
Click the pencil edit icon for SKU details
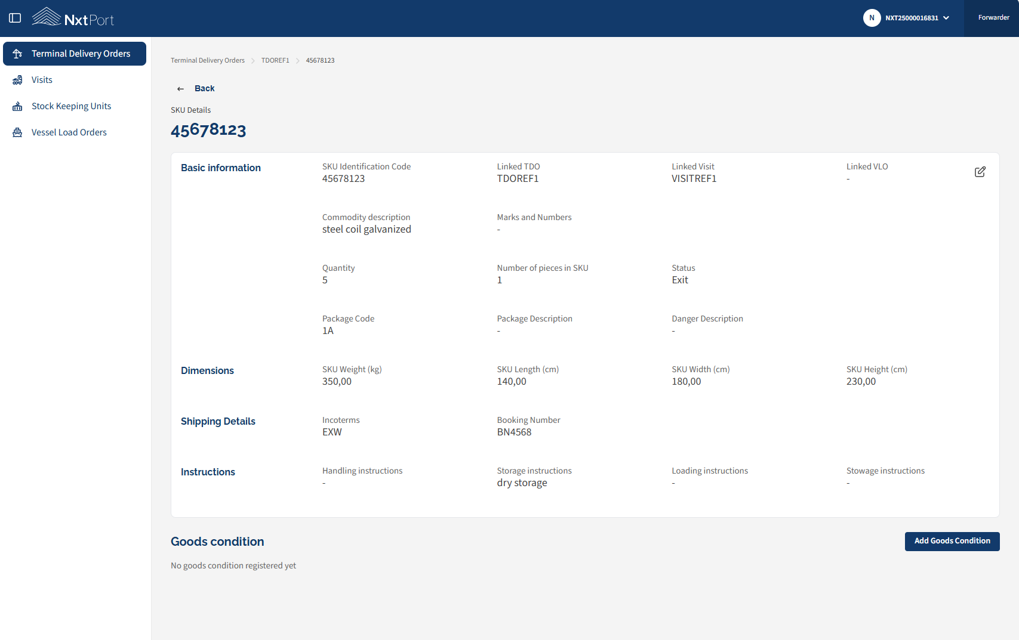click(980, 172)
